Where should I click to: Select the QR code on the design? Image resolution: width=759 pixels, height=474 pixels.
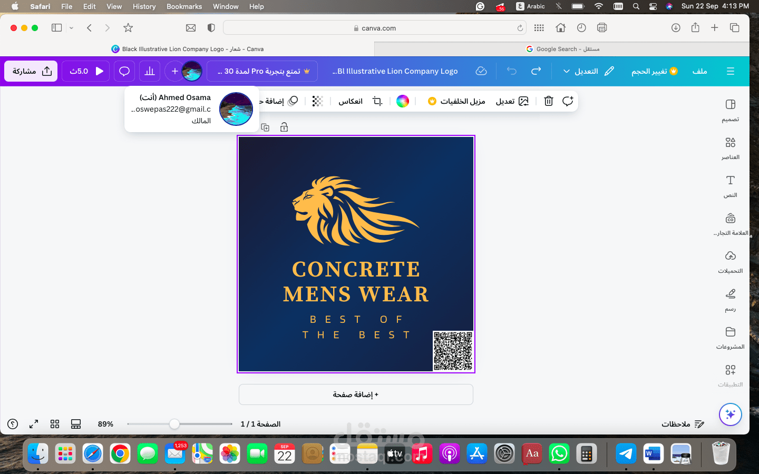click(x=453, y=351)
